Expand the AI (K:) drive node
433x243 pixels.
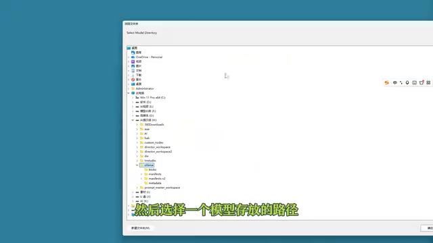coord(133,201)
